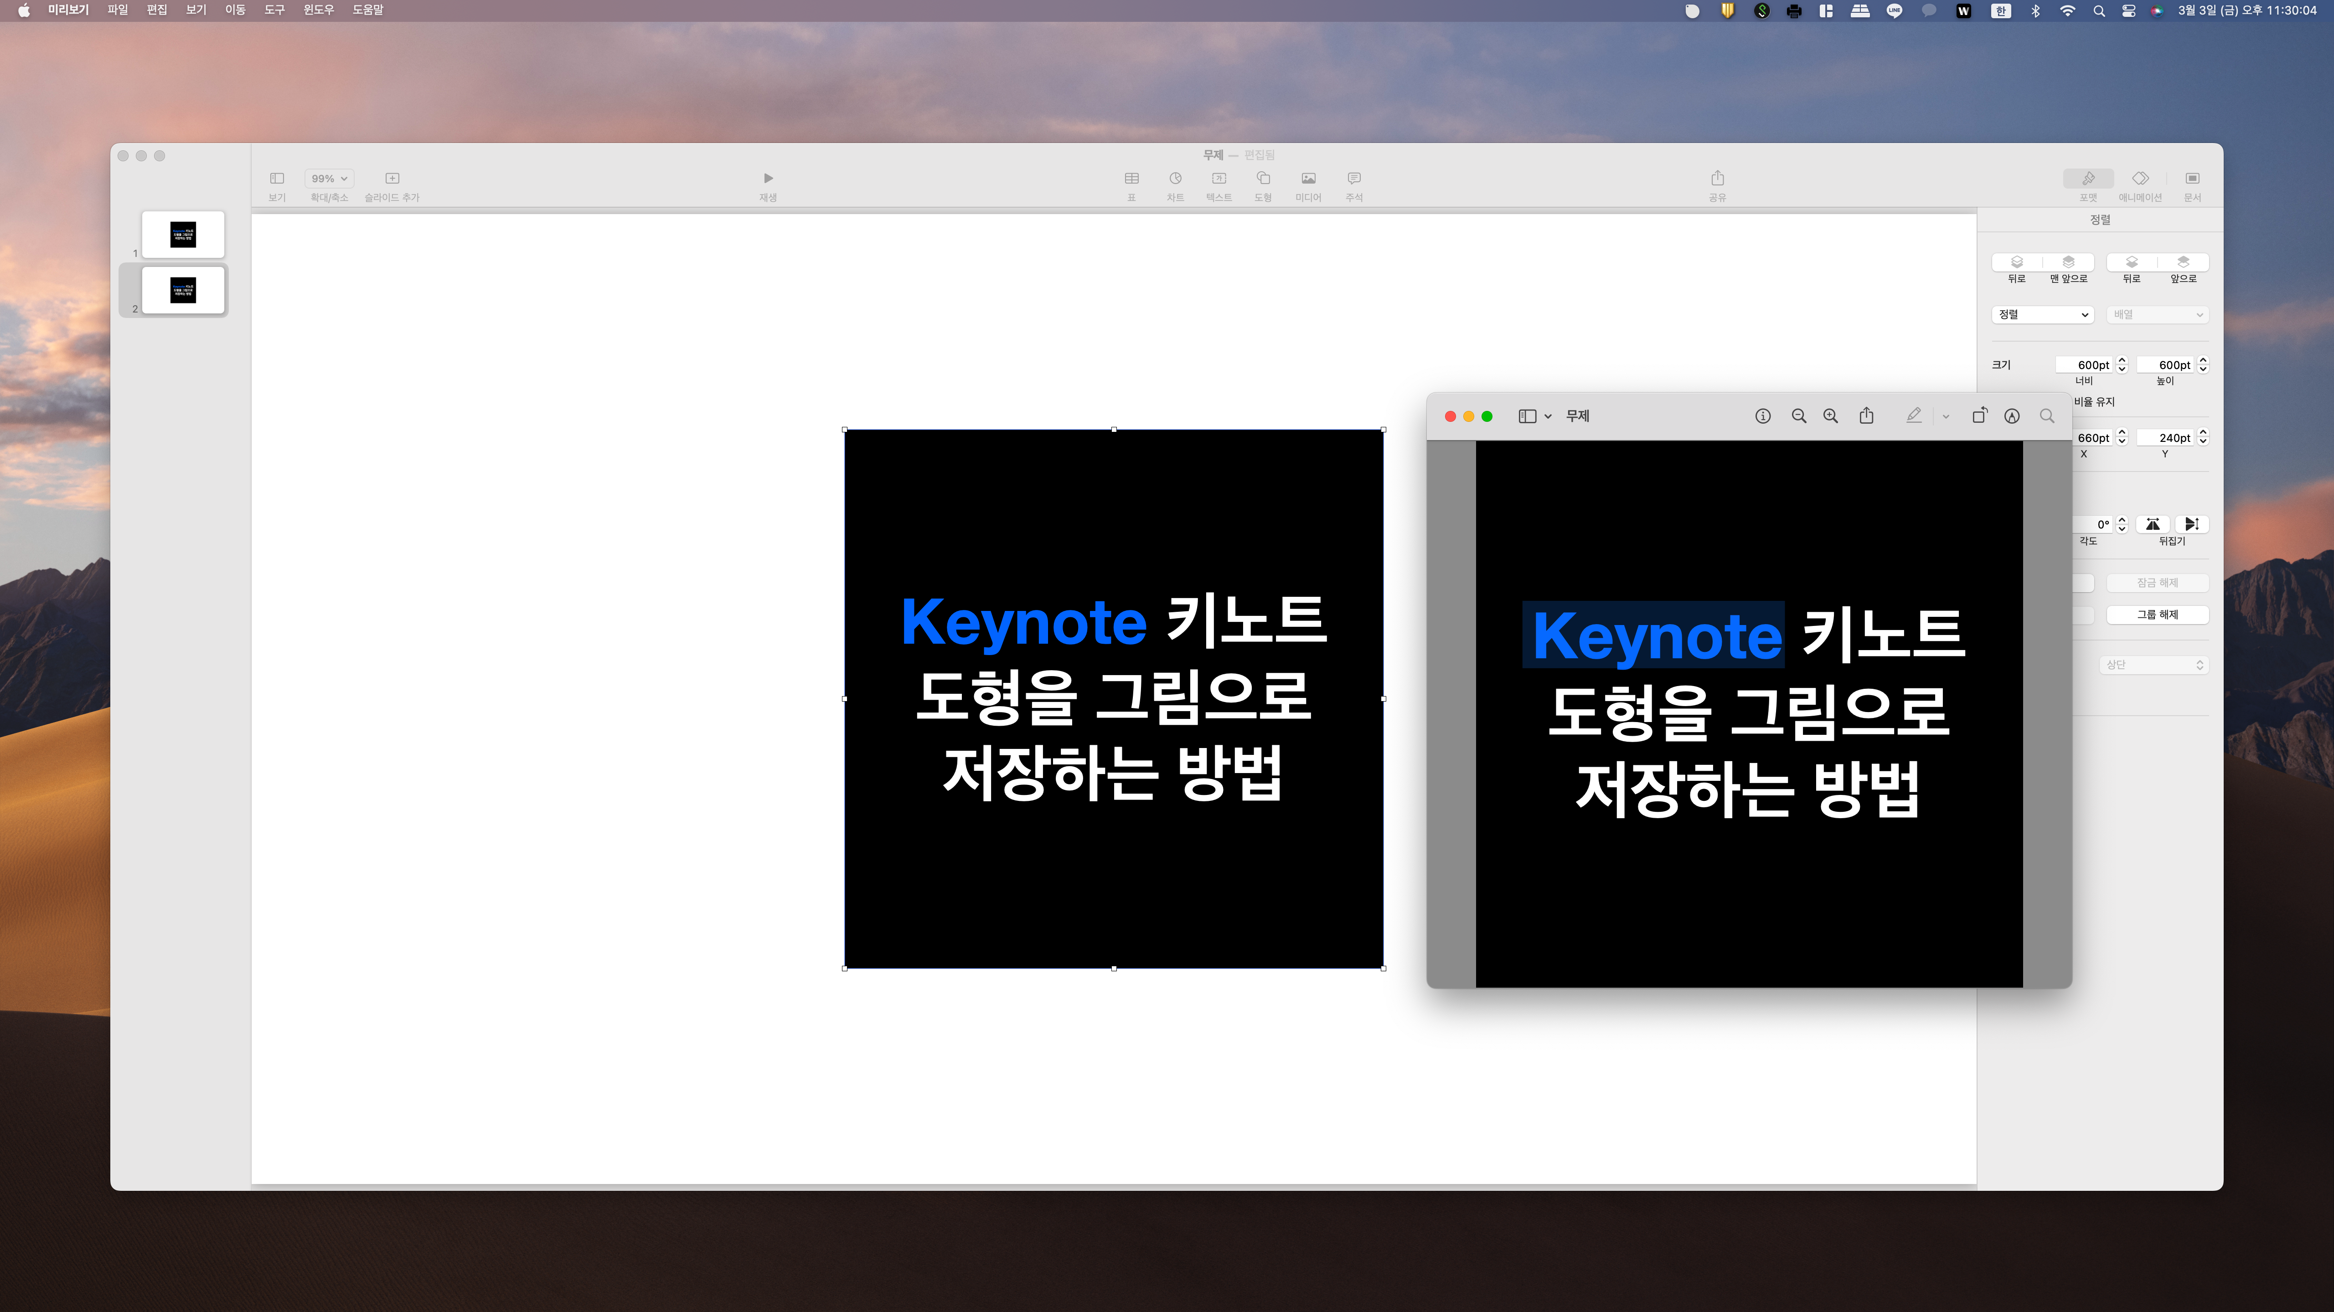
Task: Click the zoom out magnifier in Preview
Action: (x=1798, y=415)
